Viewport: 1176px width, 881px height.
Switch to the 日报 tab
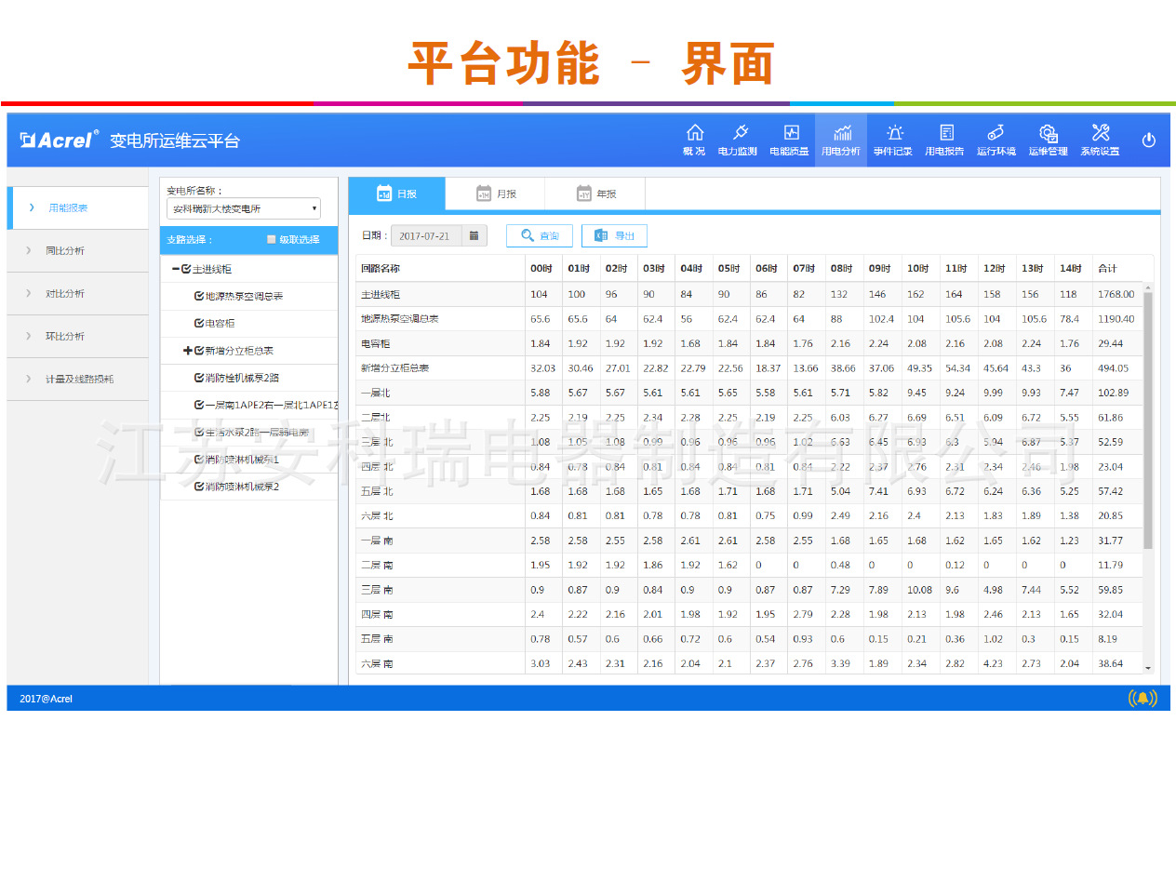(397, 194)
